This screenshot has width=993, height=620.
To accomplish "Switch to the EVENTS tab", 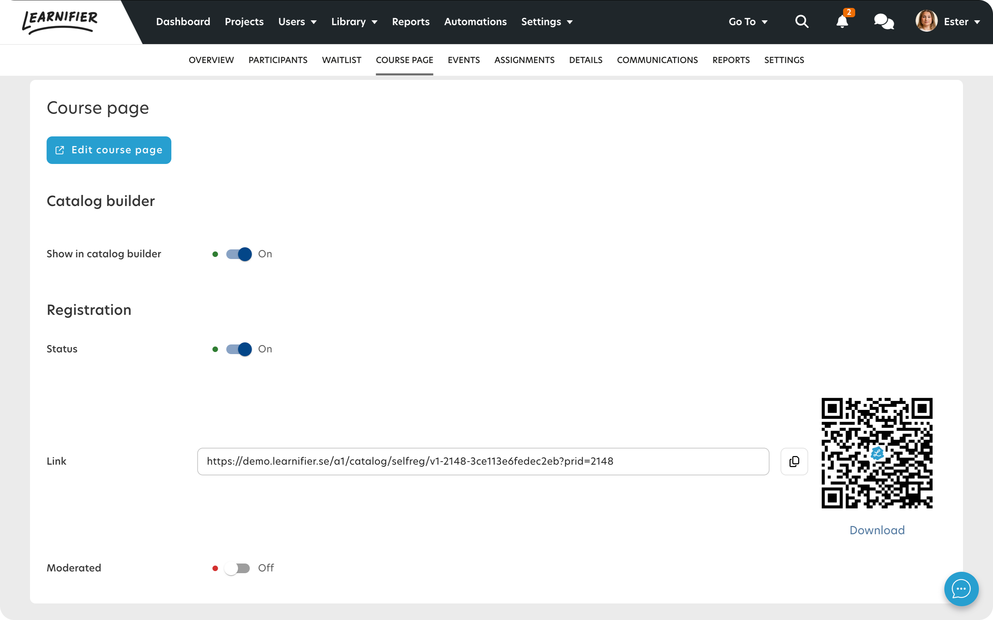I will pos(464,60).
